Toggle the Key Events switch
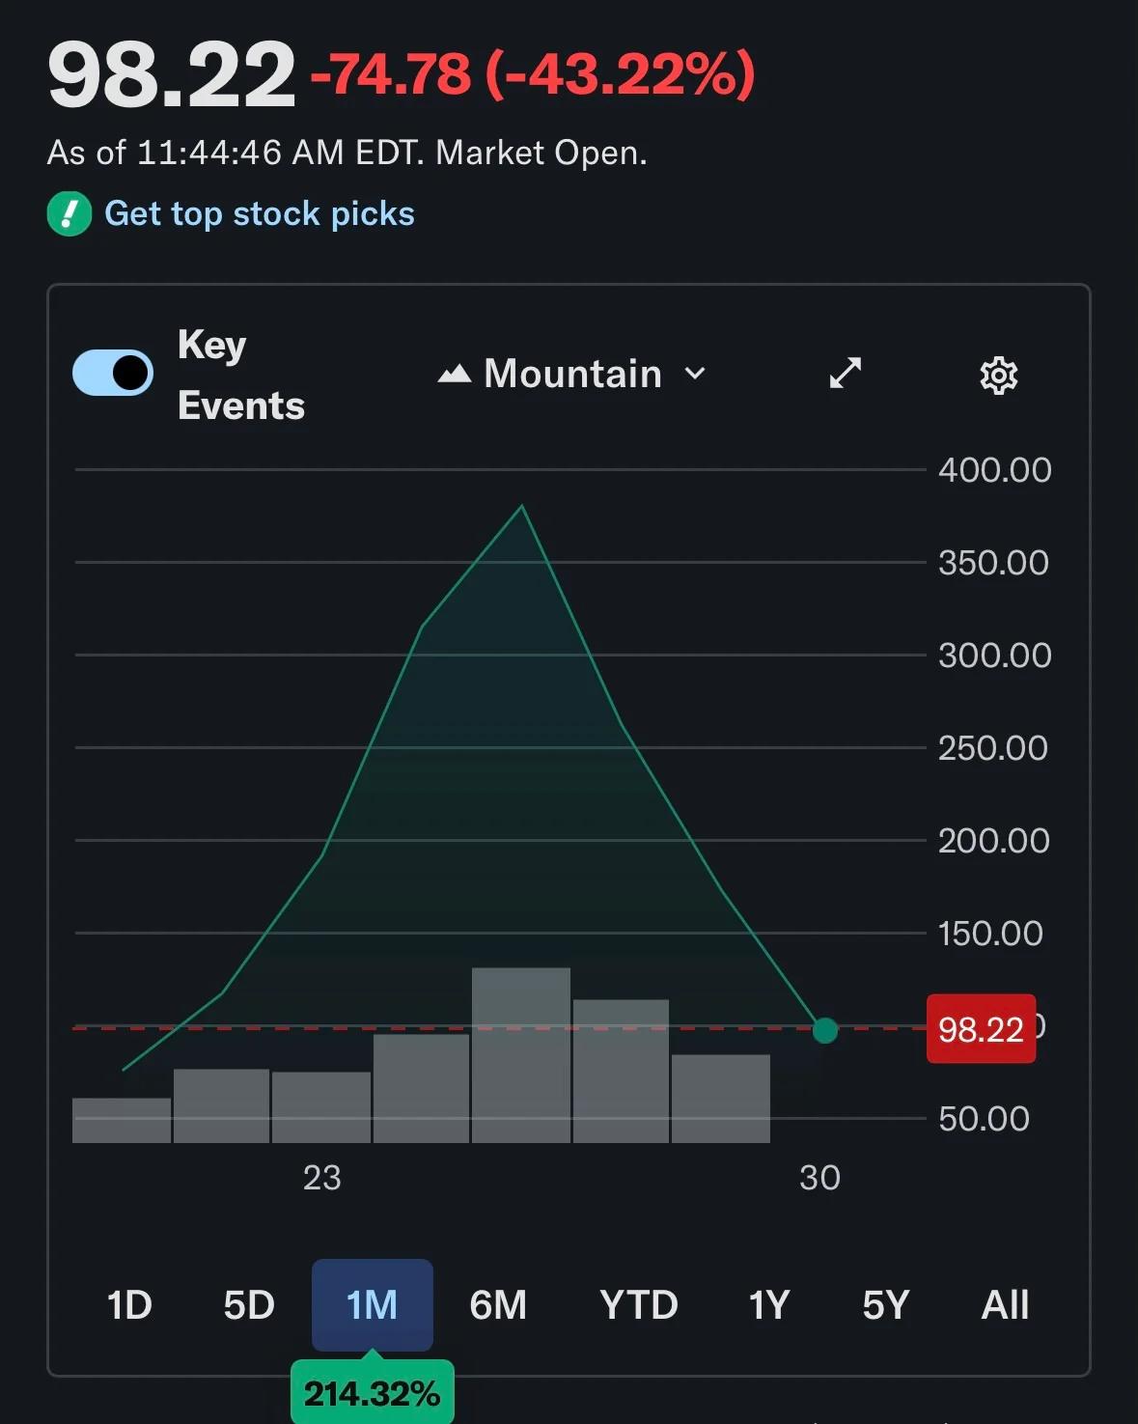The width and height of the screenshot is (1138, 1424). (x=113, y=373)
